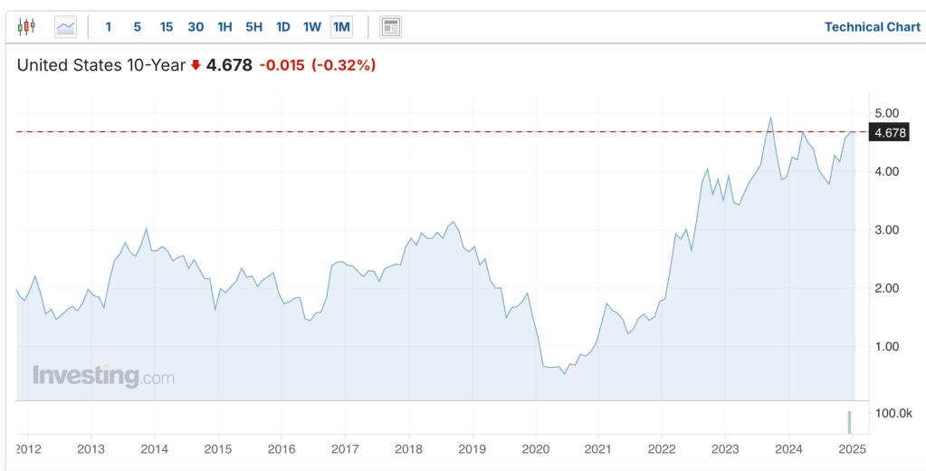Switch to the 1D daily timeframe
The width and height of the screenshot is (926, 471).
coord(282,26)
